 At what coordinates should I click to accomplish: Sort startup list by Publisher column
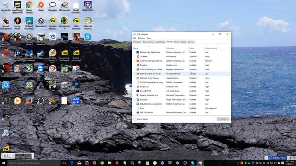pos(177,48)
